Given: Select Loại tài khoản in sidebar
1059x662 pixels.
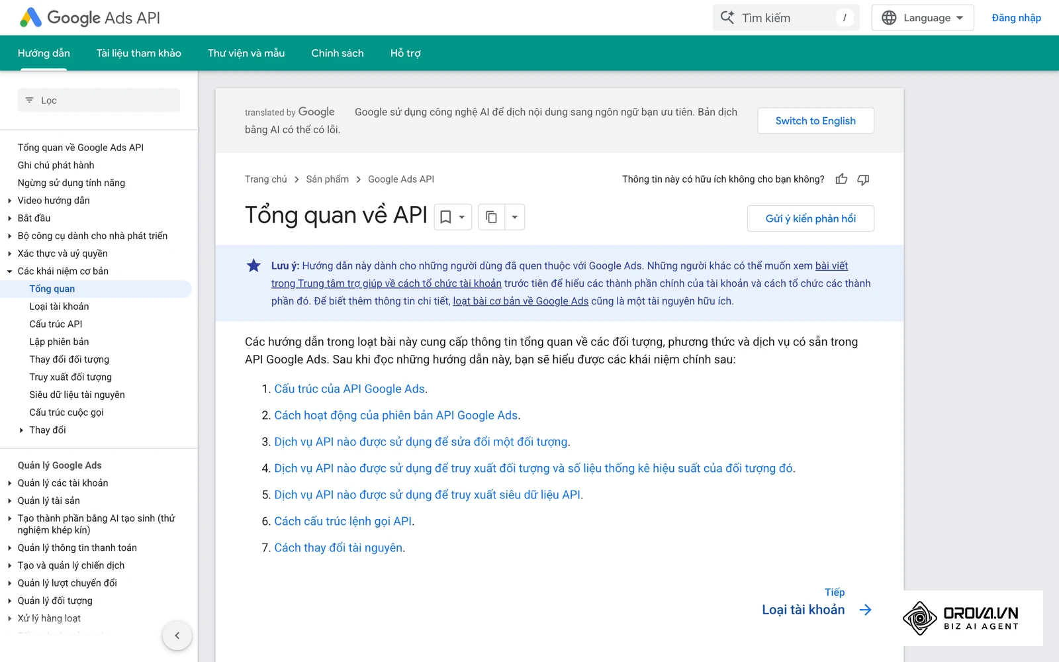Looking at the screenshot, I should click(x=59, y=307).
